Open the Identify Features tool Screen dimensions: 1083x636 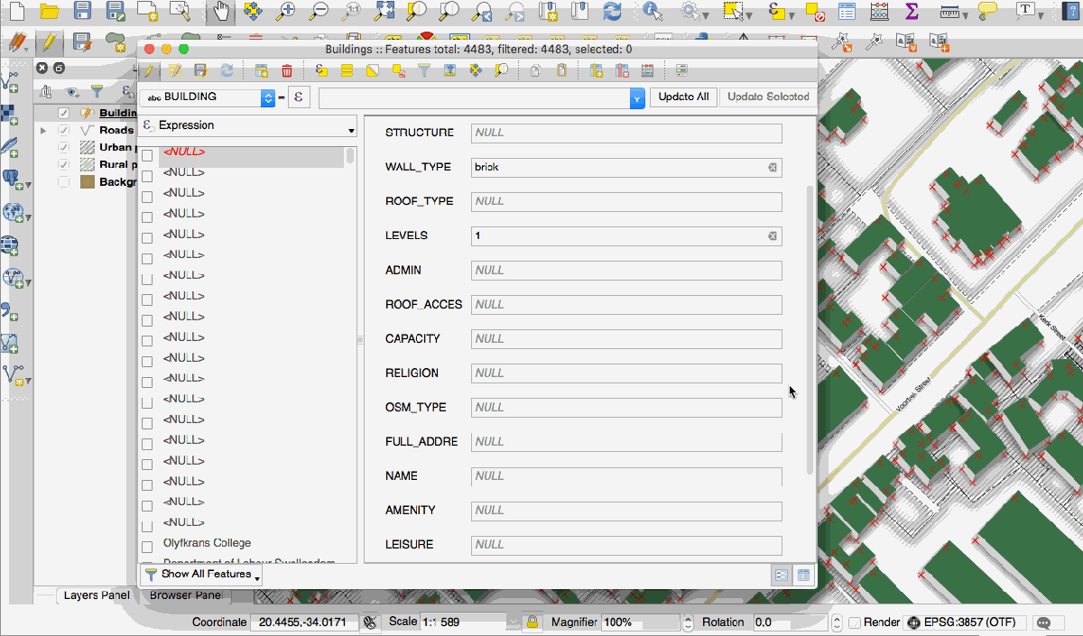653,12
